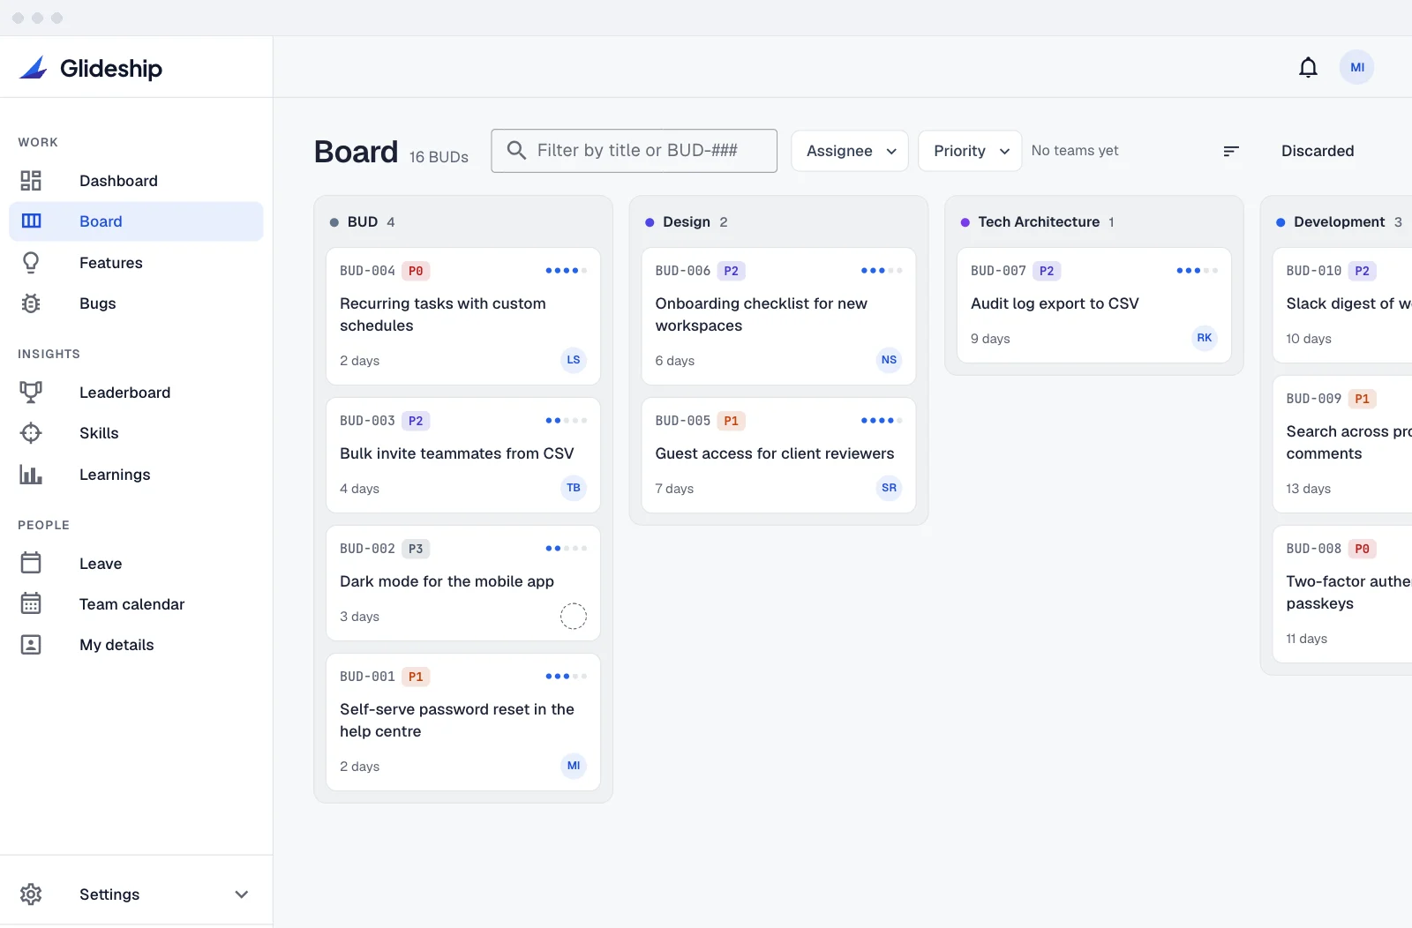The image size is (1412, 928).
Task: Open My details page
Action: (136, 645)
